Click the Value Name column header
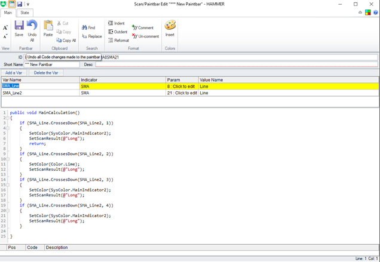The width and height of the screenshot is (380, 262). [289, 80]
